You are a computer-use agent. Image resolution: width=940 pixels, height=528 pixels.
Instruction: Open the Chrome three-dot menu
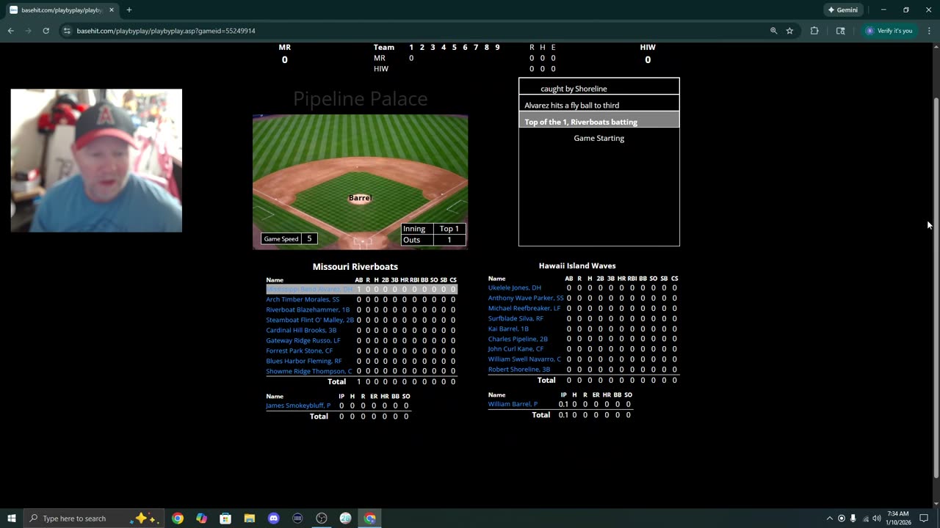[x=929, y=31]
